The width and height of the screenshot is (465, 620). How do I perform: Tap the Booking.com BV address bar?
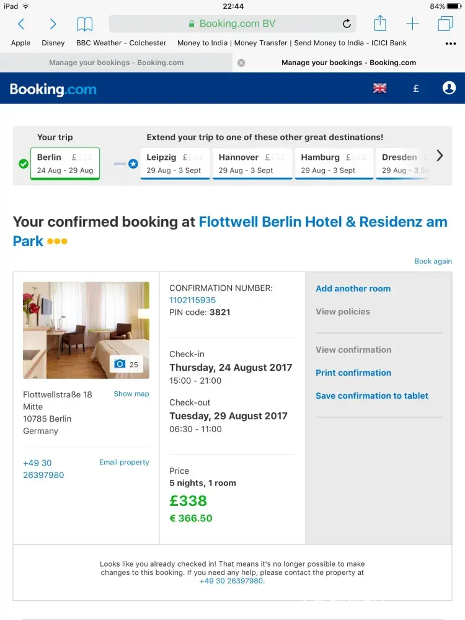[x=232, y=24]
